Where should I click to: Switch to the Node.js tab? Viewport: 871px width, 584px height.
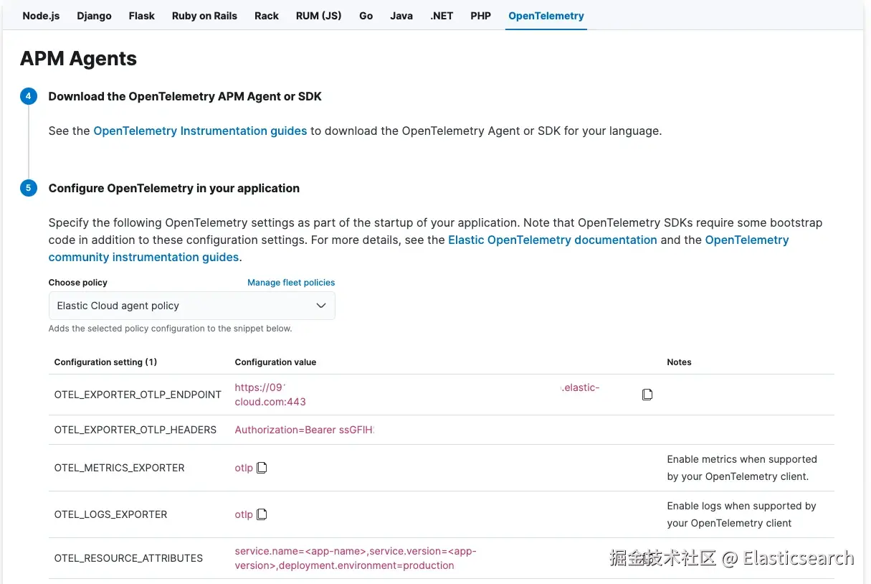[41, 16]
